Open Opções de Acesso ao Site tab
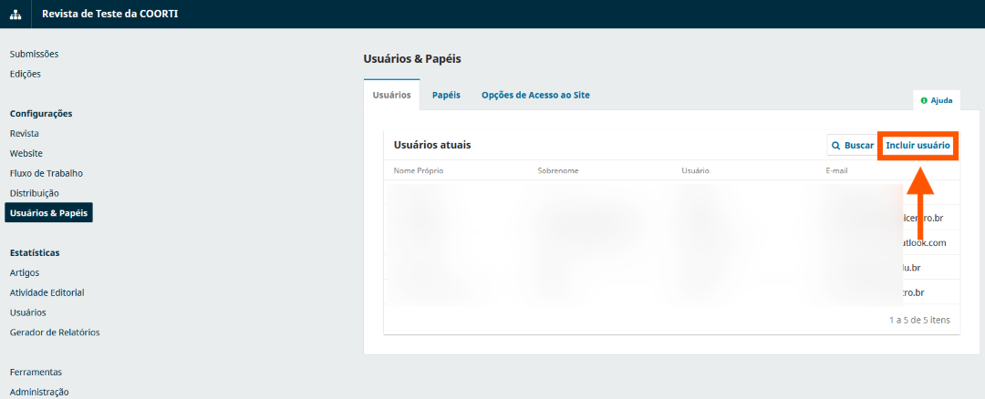Image resolution: width=985 pixels, height=399 pixels. pyautogui.click(x=535, y=95)
